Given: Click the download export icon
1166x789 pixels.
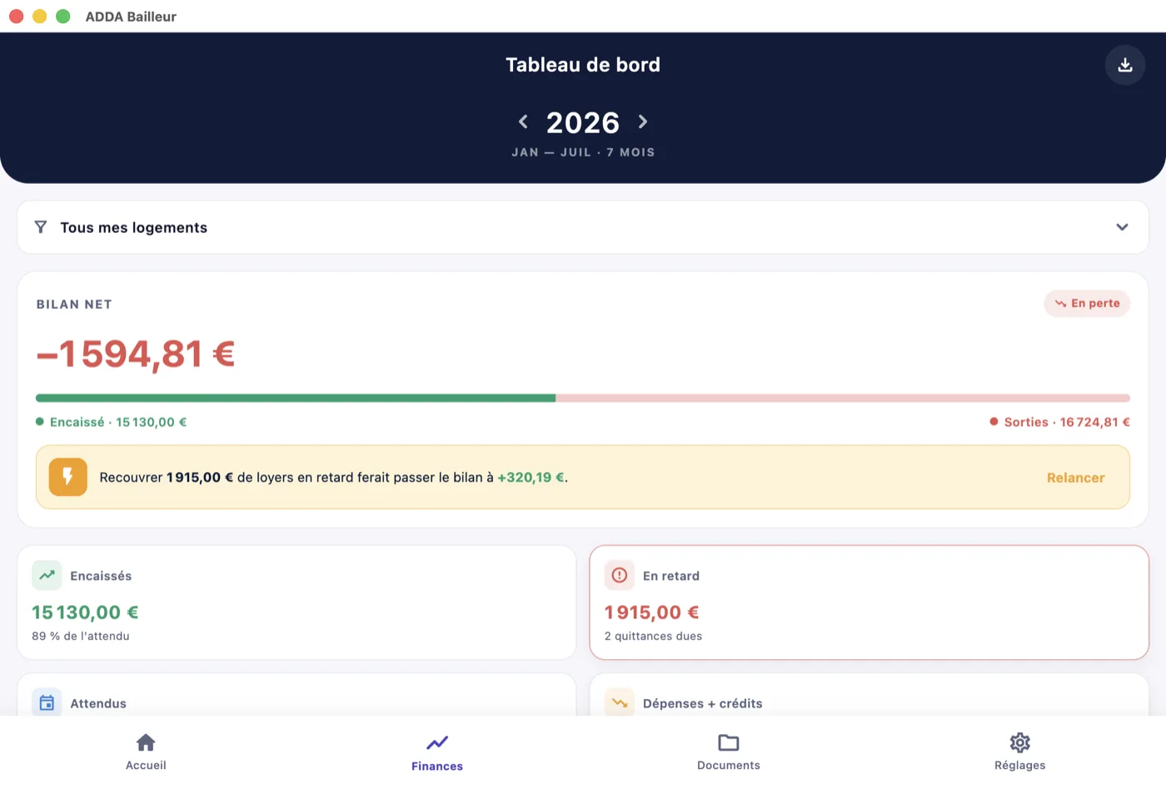Looking at the screenshot, I should coord(1125,65).
